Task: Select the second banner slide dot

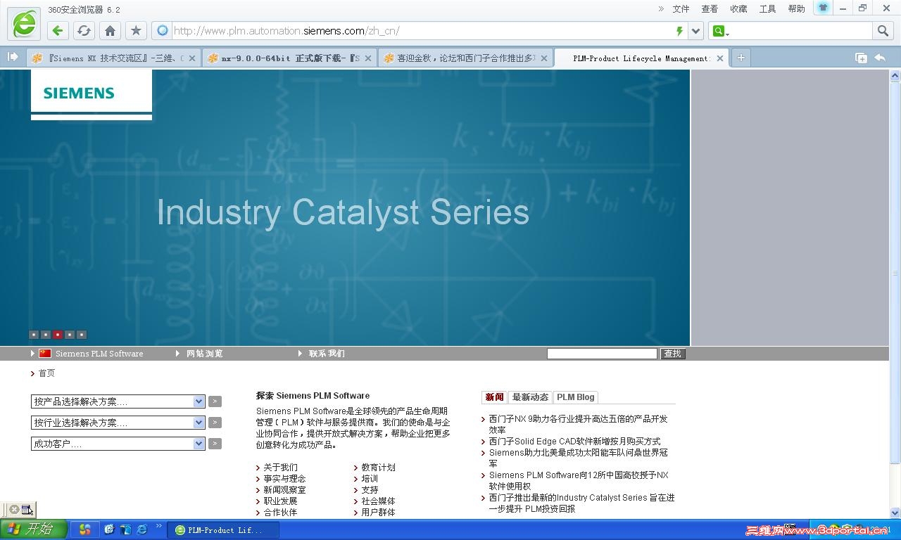Action: click(x=45, y=335)
